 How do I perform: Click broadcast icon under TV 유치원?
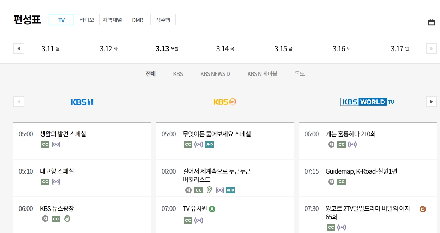(x=199, y=220)
